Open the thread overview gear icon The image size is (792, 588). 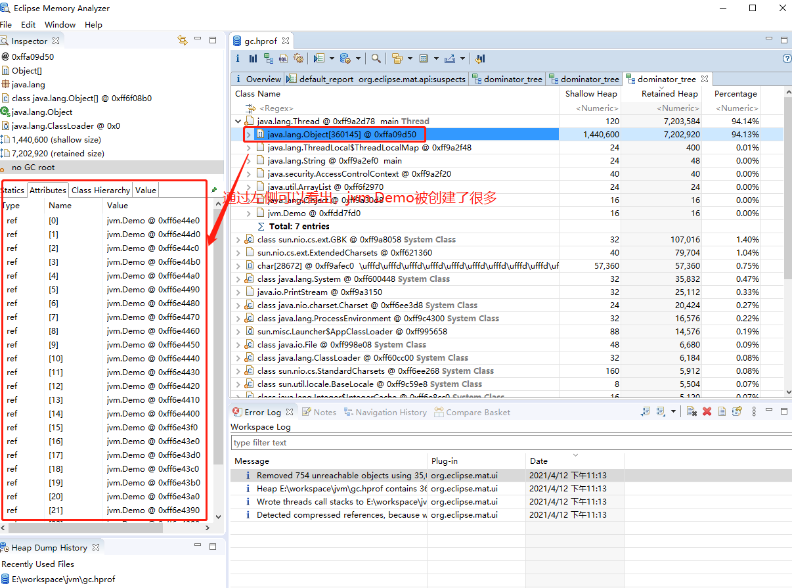[x=299, y=58]
